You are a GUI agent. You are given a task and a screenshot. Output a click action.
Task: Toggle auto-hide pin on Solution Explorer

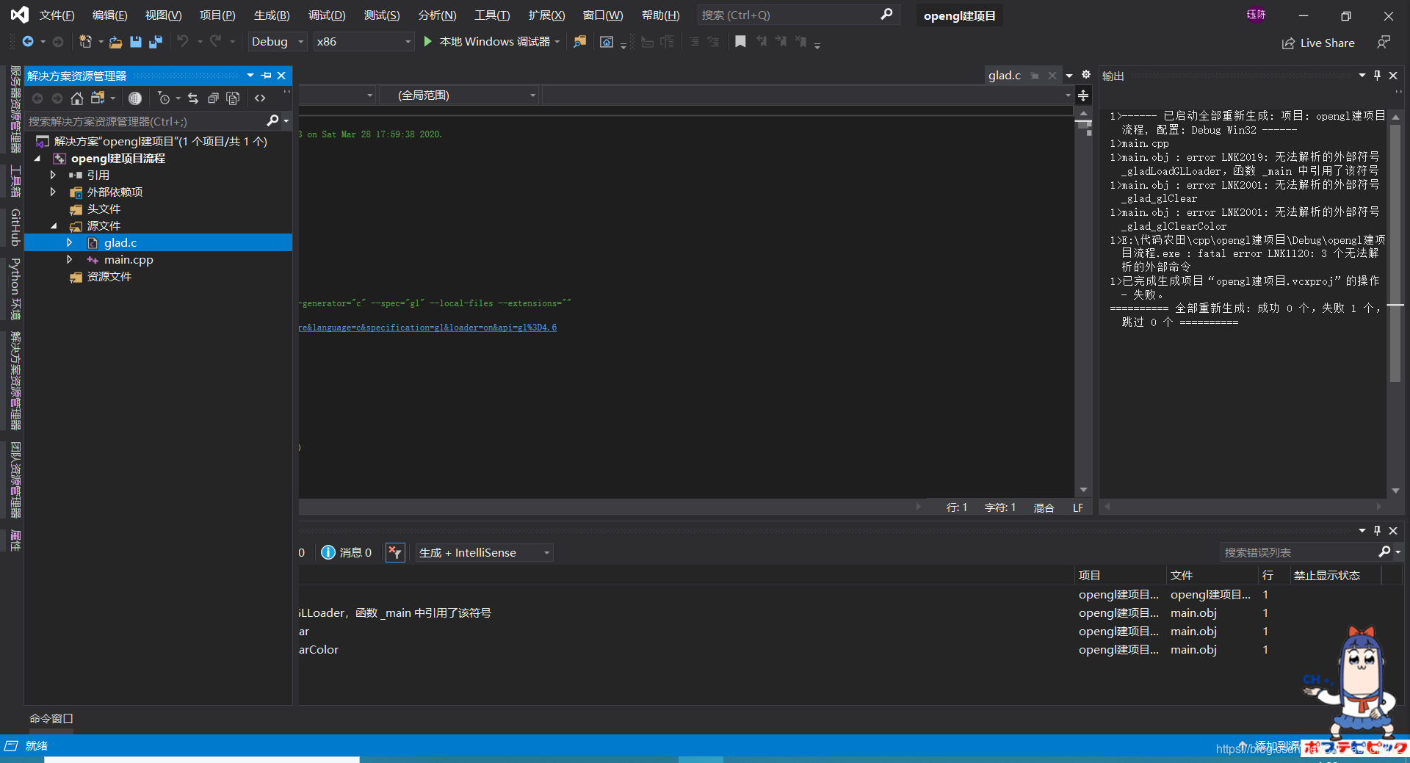[x=265, y=75]
